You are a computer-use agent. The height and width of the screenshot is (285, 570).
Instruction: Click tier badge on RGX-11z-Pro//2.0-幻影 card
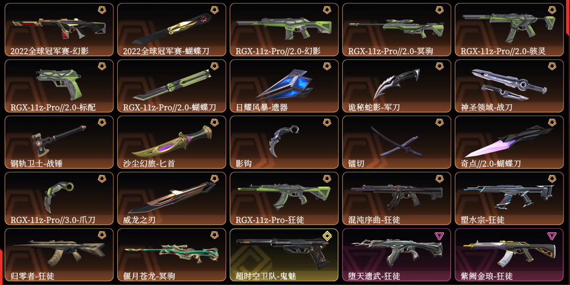[x=327, y=10]
